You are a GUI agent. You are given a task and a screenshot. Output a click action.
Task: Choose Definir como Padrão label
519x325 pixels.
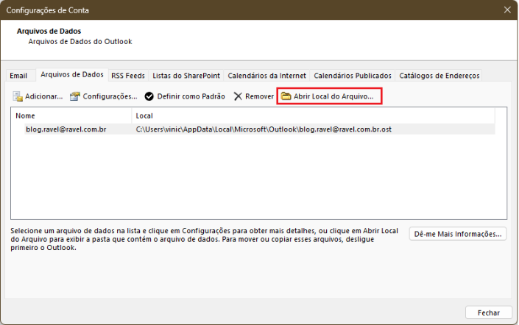coord(191,96)
